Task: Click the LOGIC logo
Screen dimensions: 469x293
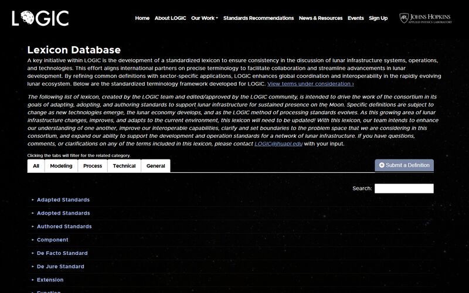Action: (40, 18)
